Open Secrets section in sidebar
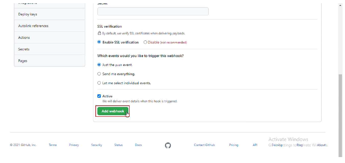 coord(50,49)
